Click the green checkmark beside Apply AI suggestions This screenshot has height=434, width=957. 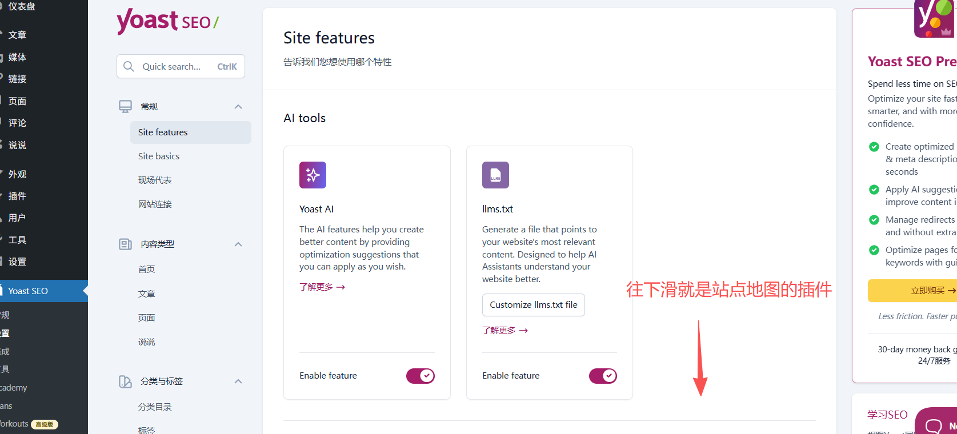click(874, 190)
